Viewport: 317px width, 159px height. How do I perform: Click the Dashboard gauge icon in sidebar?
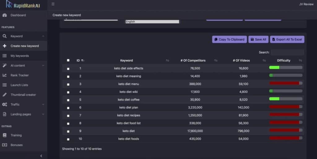coord(5,15)
